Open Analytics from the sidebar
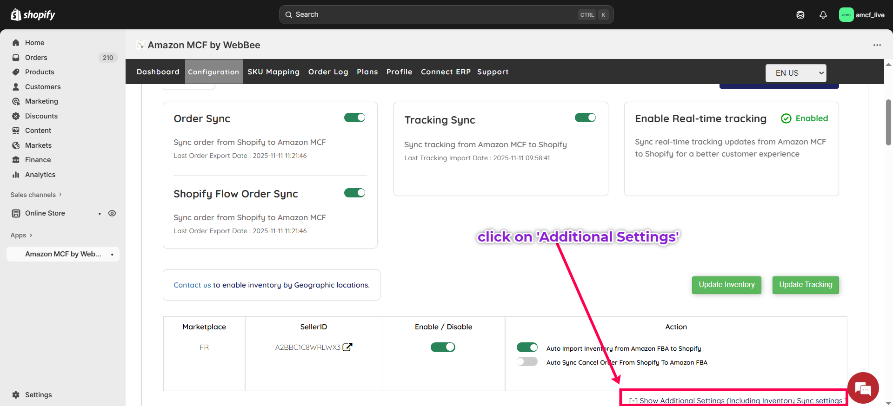 40,175
